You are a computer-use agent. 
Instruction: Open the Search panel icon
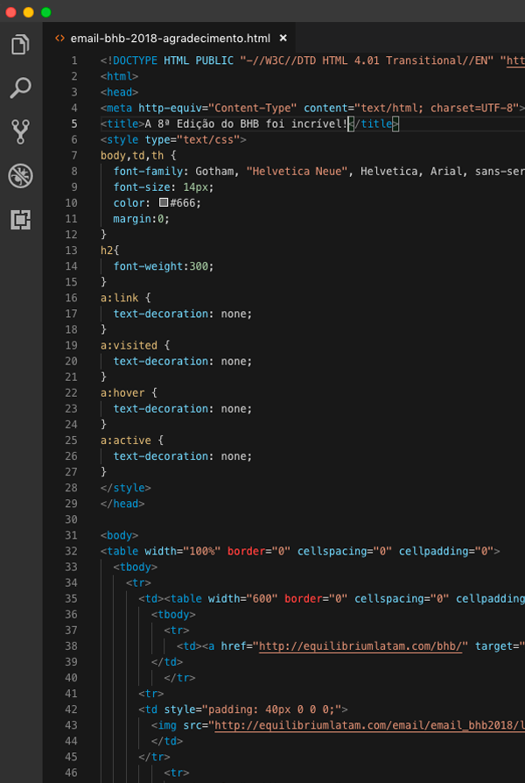click(x=20, y=88)
